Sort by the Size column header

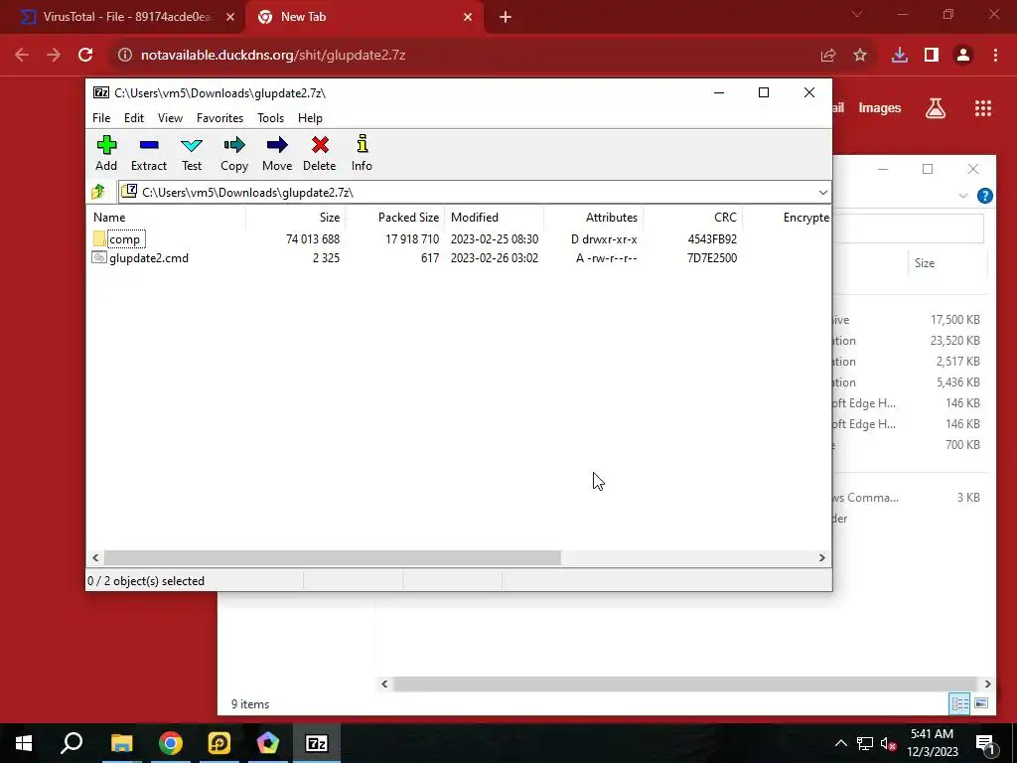pyautogui.click(x=296, y=218)
